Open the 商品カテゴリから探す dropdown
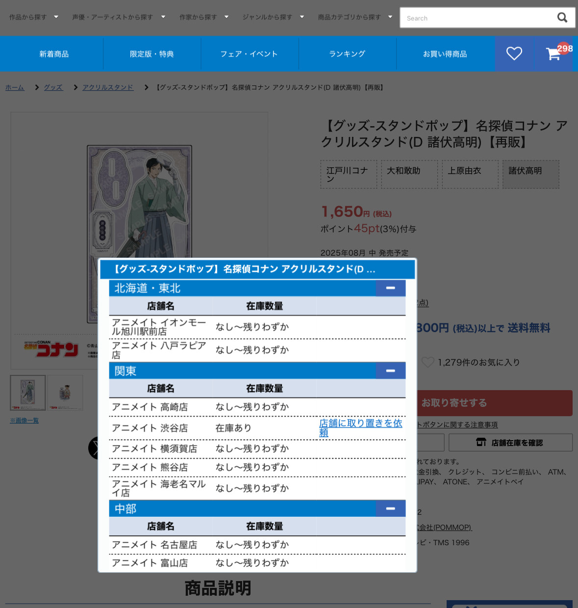 pyautogui.click(x=355, y=17)
